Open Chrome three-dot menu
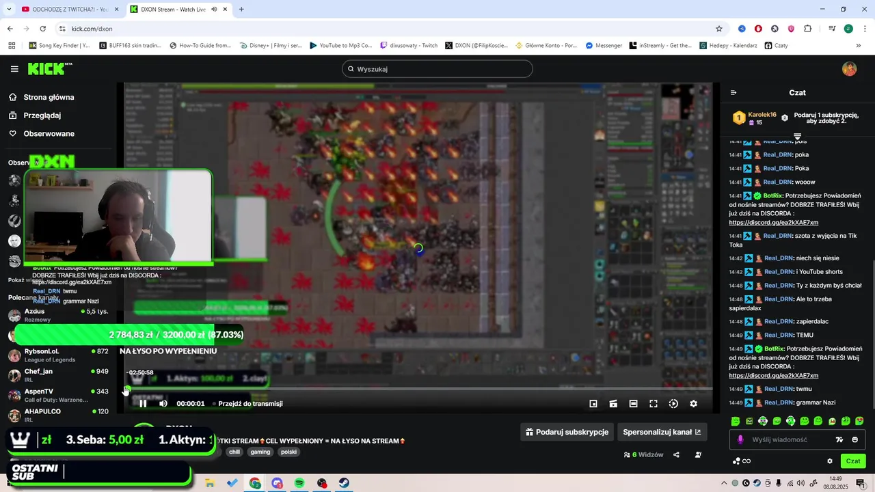This screenshot has width=875, height=492. (x=863, y=29)
